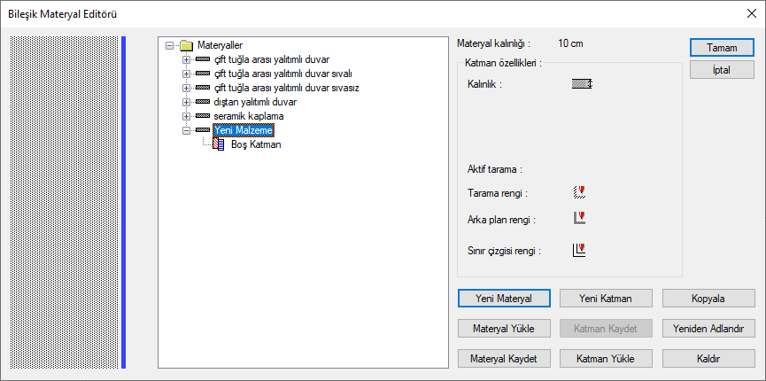Click the Yeniden Adlandır button
The height and width of the screenshot is (381, 766).
[x=708, y=329]
